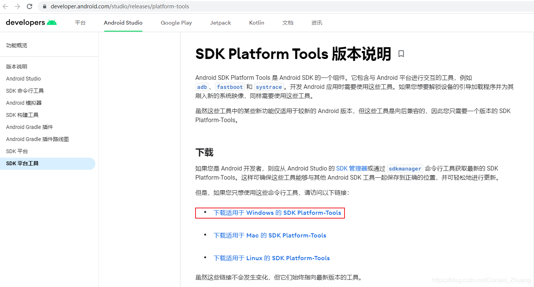Select 版本说明 sidebar heading
This screenshot has width=534, height=287.
pos(17,67)
